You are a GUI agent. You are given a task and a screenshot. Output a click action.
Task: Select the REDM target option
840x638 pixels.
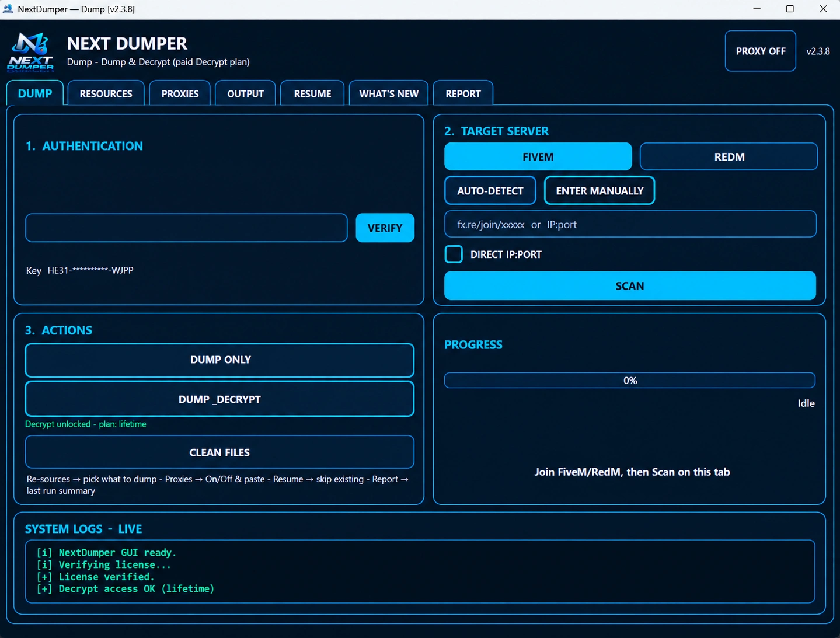tap(729, 156)
